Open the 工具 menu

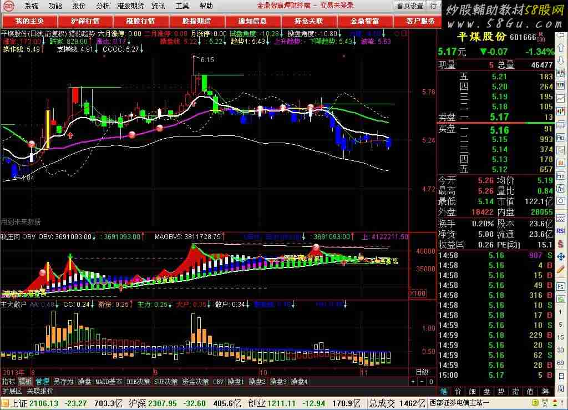pyautogui.click(x=182, y=6)
